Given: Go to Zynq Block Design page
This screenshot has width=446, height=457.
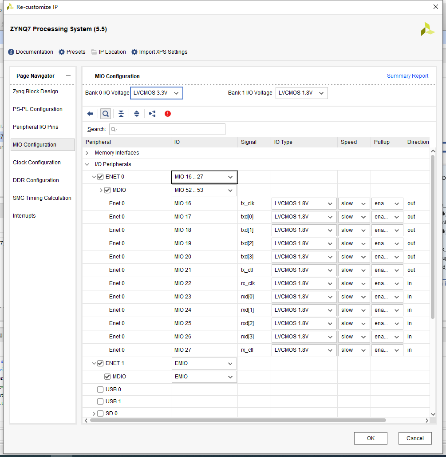Looking at the screenshot, I should (x=35, y=91).
